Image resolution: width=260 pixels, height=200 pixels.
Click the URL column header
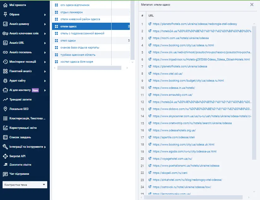coord(151,16)
